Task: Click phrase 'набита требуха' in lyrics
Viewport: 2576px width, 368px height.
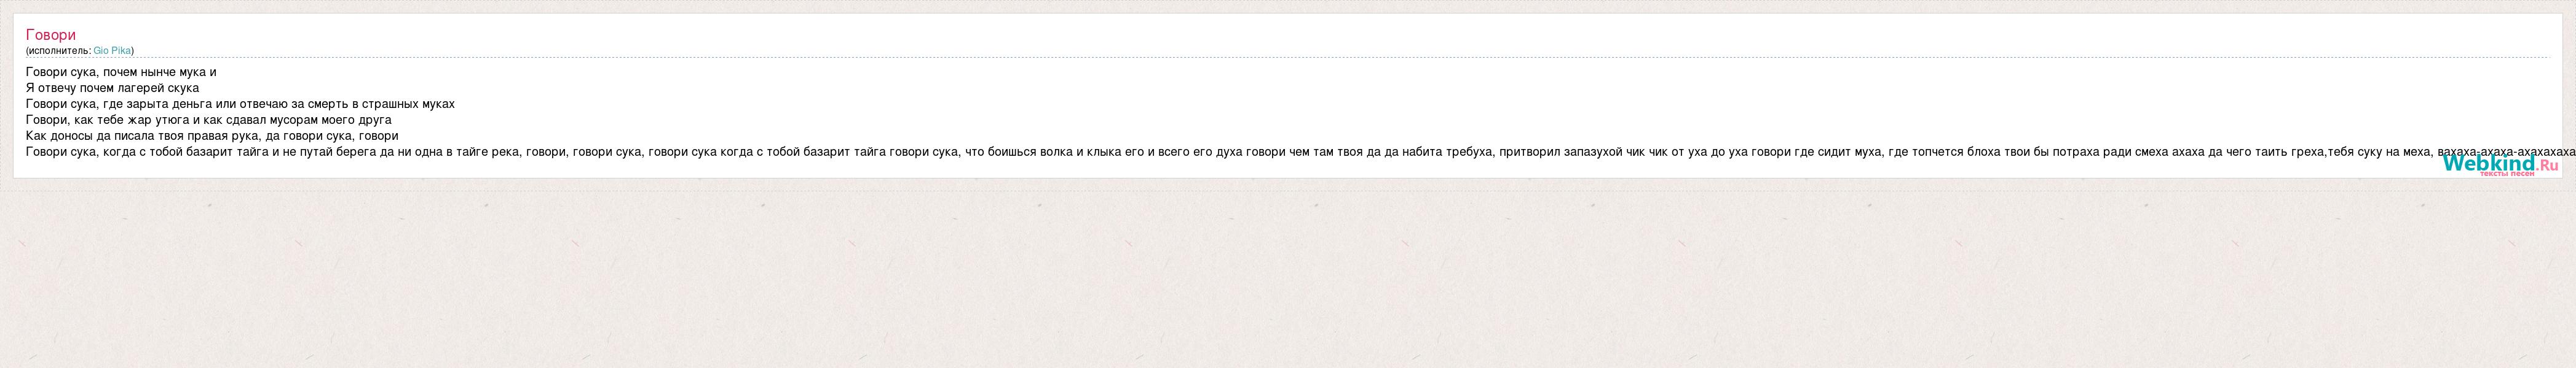Action: pyautogui.click(x=1443, y=151)
